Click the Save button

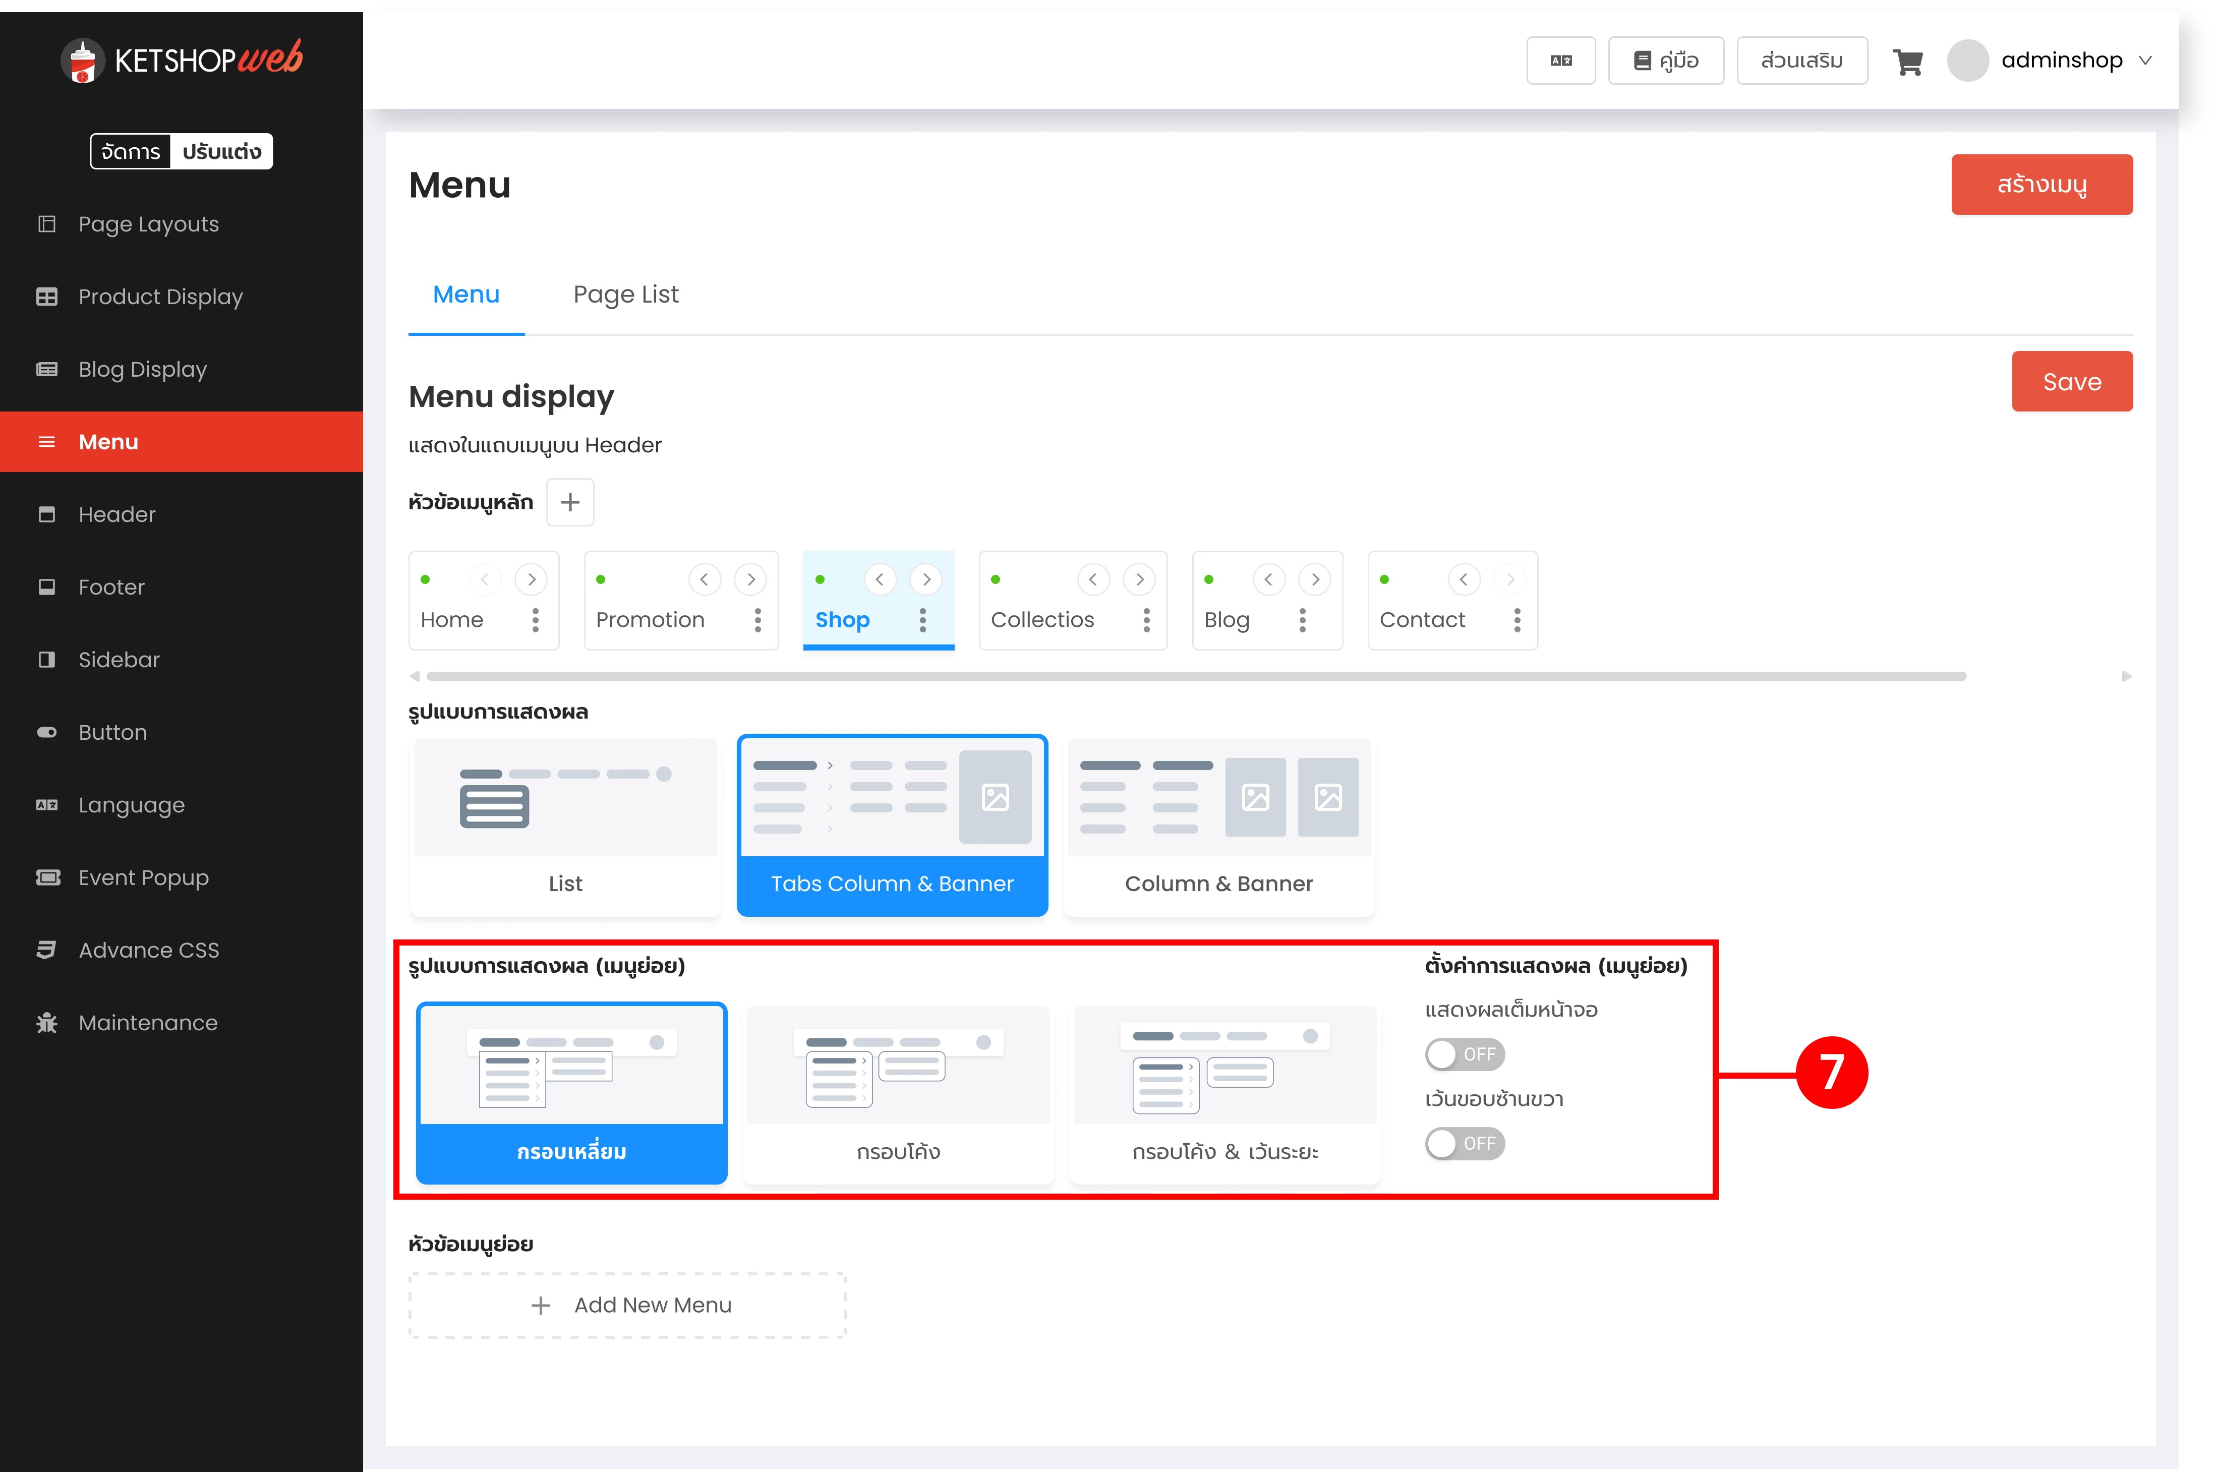click(x=2071, y=381)
